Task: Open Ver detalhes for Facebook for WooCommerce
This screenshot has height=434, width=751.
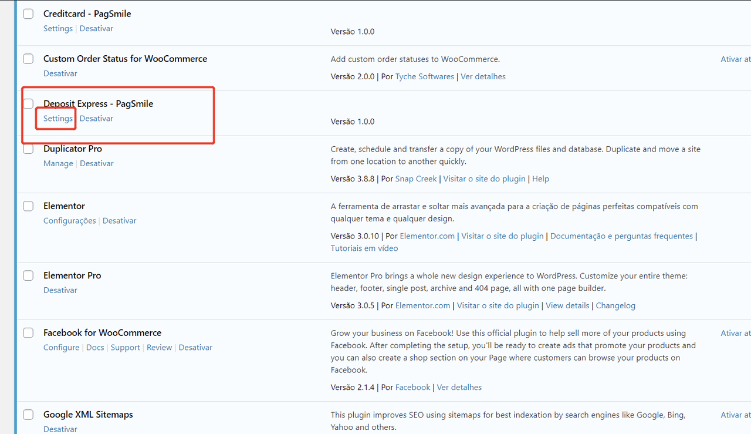Action: click(x=459, y=388)
